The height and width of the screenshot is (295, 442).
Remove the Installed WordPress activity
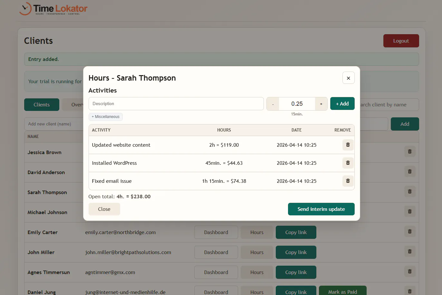[348, 163]
